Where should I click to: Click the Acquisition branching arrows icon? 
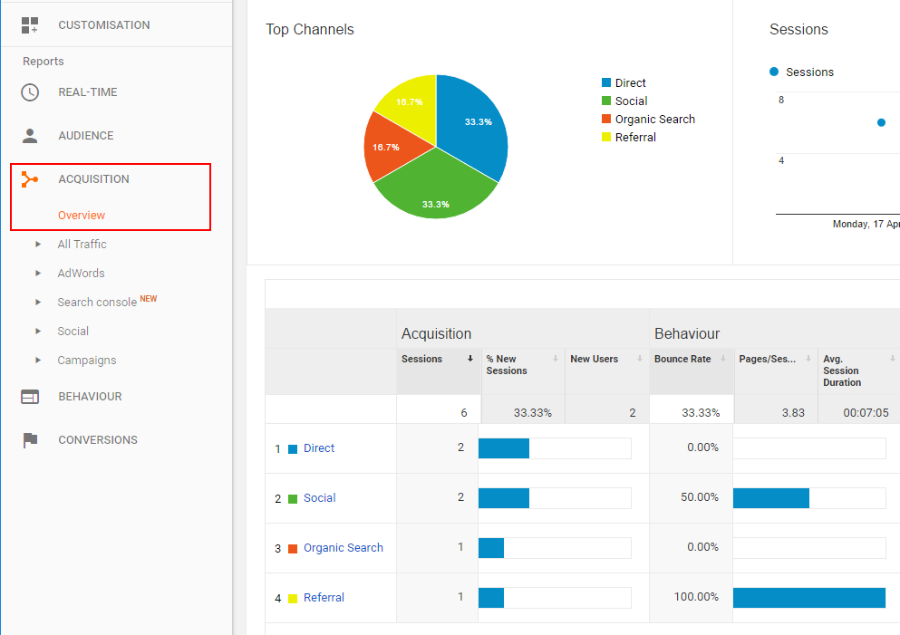coord(30,179)
